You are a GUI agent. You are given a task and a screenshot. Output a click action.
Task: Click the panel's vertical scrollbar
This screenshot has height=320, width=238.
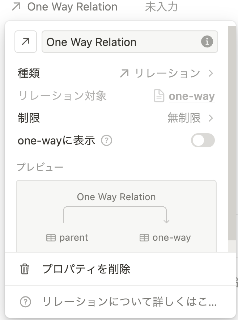click(x=232, y=132)
